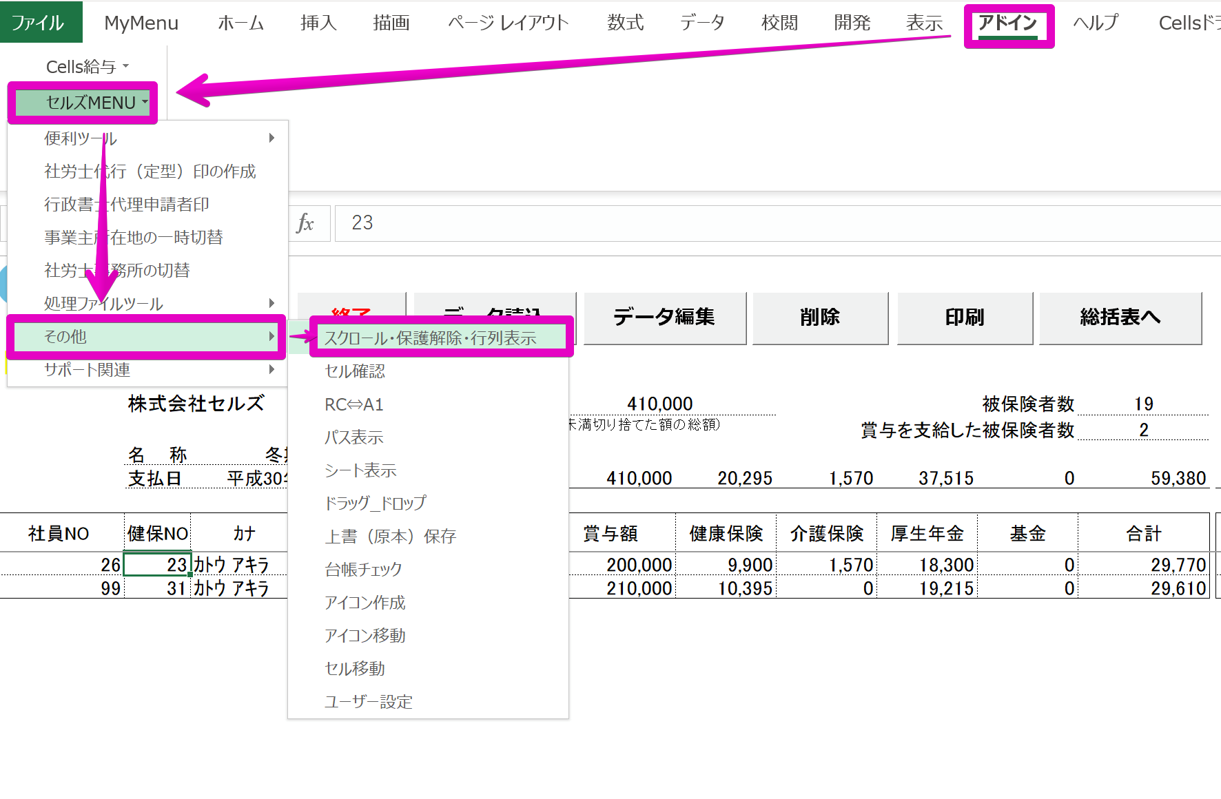Click the データ編集 button

click(664, 318)
